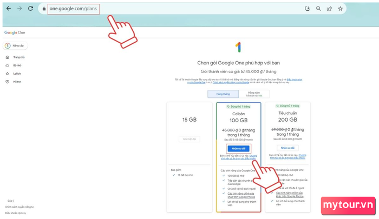Open Trang chủ in the sidebar
Viewport: 379px width, 219px height.
click(19, 57)
